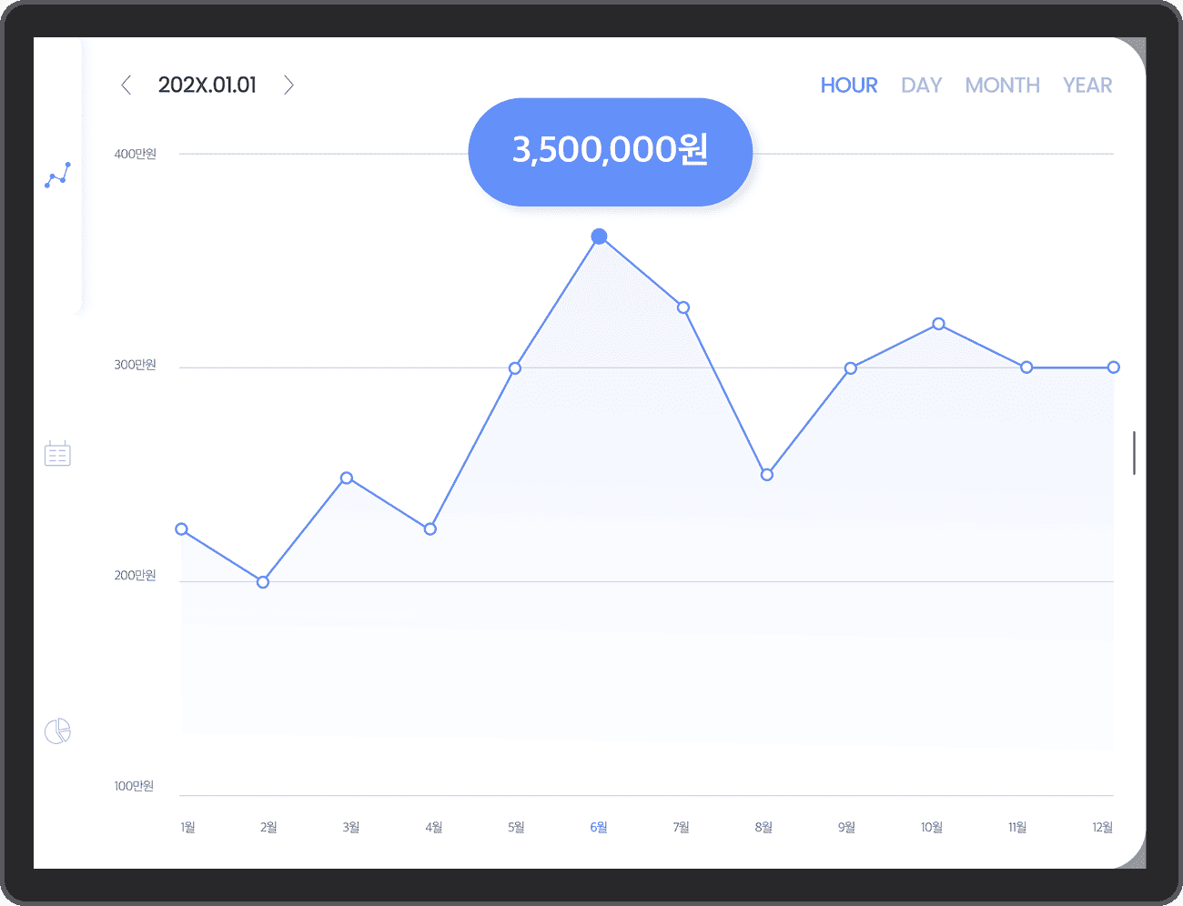Open the calendar view in sidebar

click(x=57, y=453)
